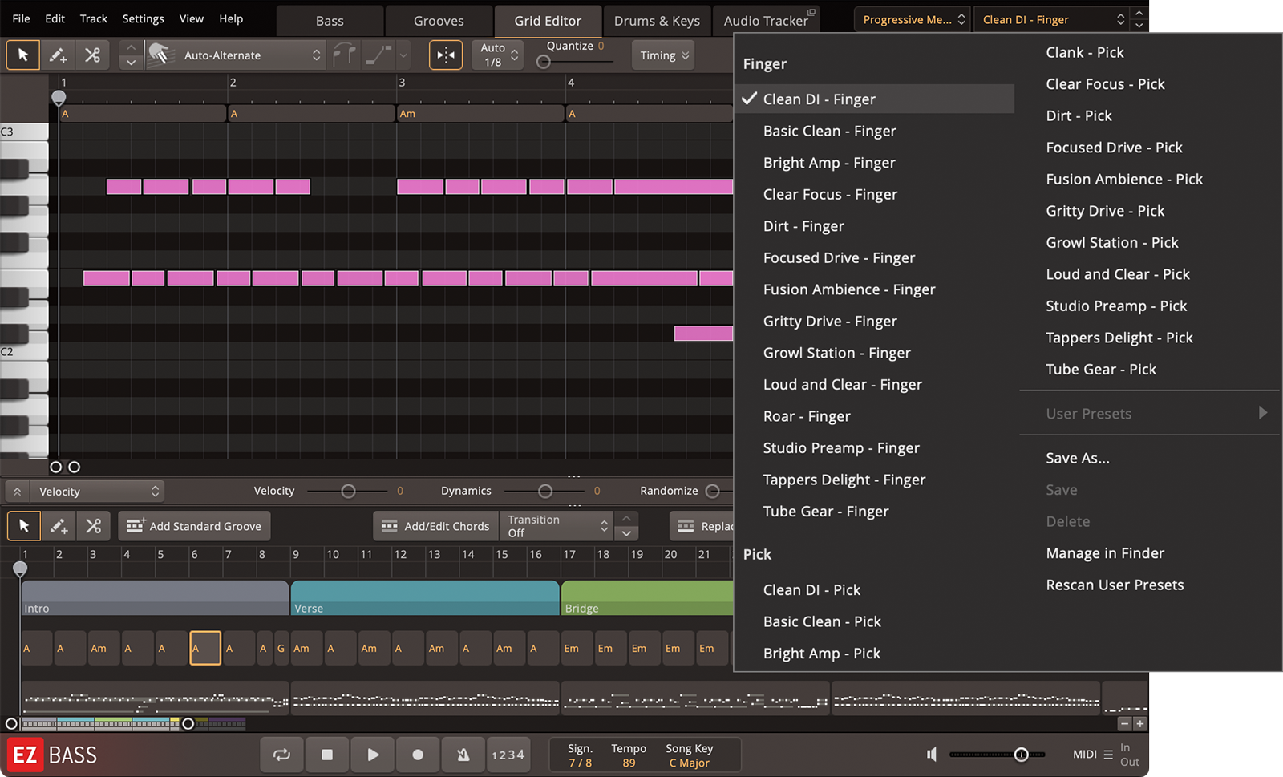Start playback with the play button
Image resolution: width=1283 pixels, height=777 pixels.
pyautogui.click(x=373, y=755)
